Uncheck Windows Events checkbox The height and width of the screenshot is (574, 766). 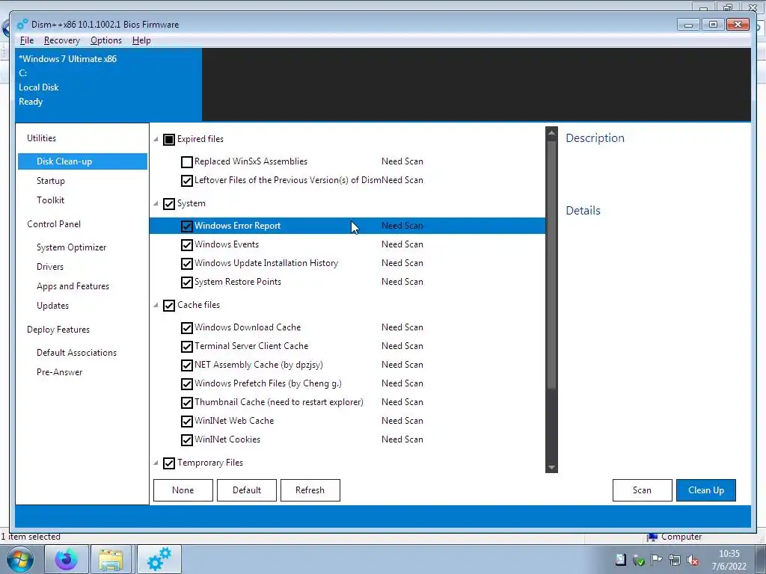point(186,245)
